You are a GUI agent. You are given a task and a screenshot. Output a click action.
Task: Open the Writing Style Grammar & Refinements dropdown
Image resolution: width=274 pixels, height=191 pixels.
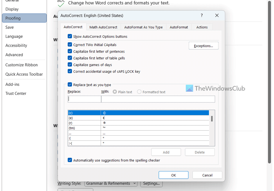pos(111,184)
